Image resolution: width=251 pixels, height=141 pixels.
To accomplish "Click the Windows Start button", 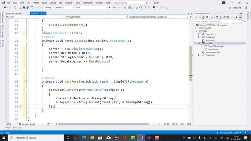I will [x=4, y=137].
